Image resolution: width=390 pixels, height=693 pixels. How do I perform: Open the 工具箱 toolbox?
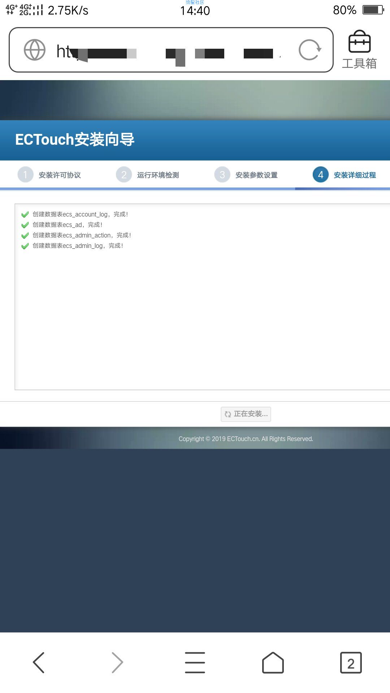(359, 50)
